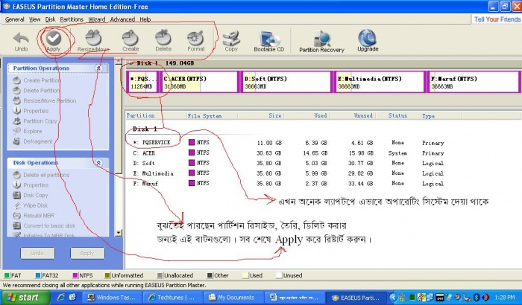Select the F: Maruf partition block

[x=474, y=82]
